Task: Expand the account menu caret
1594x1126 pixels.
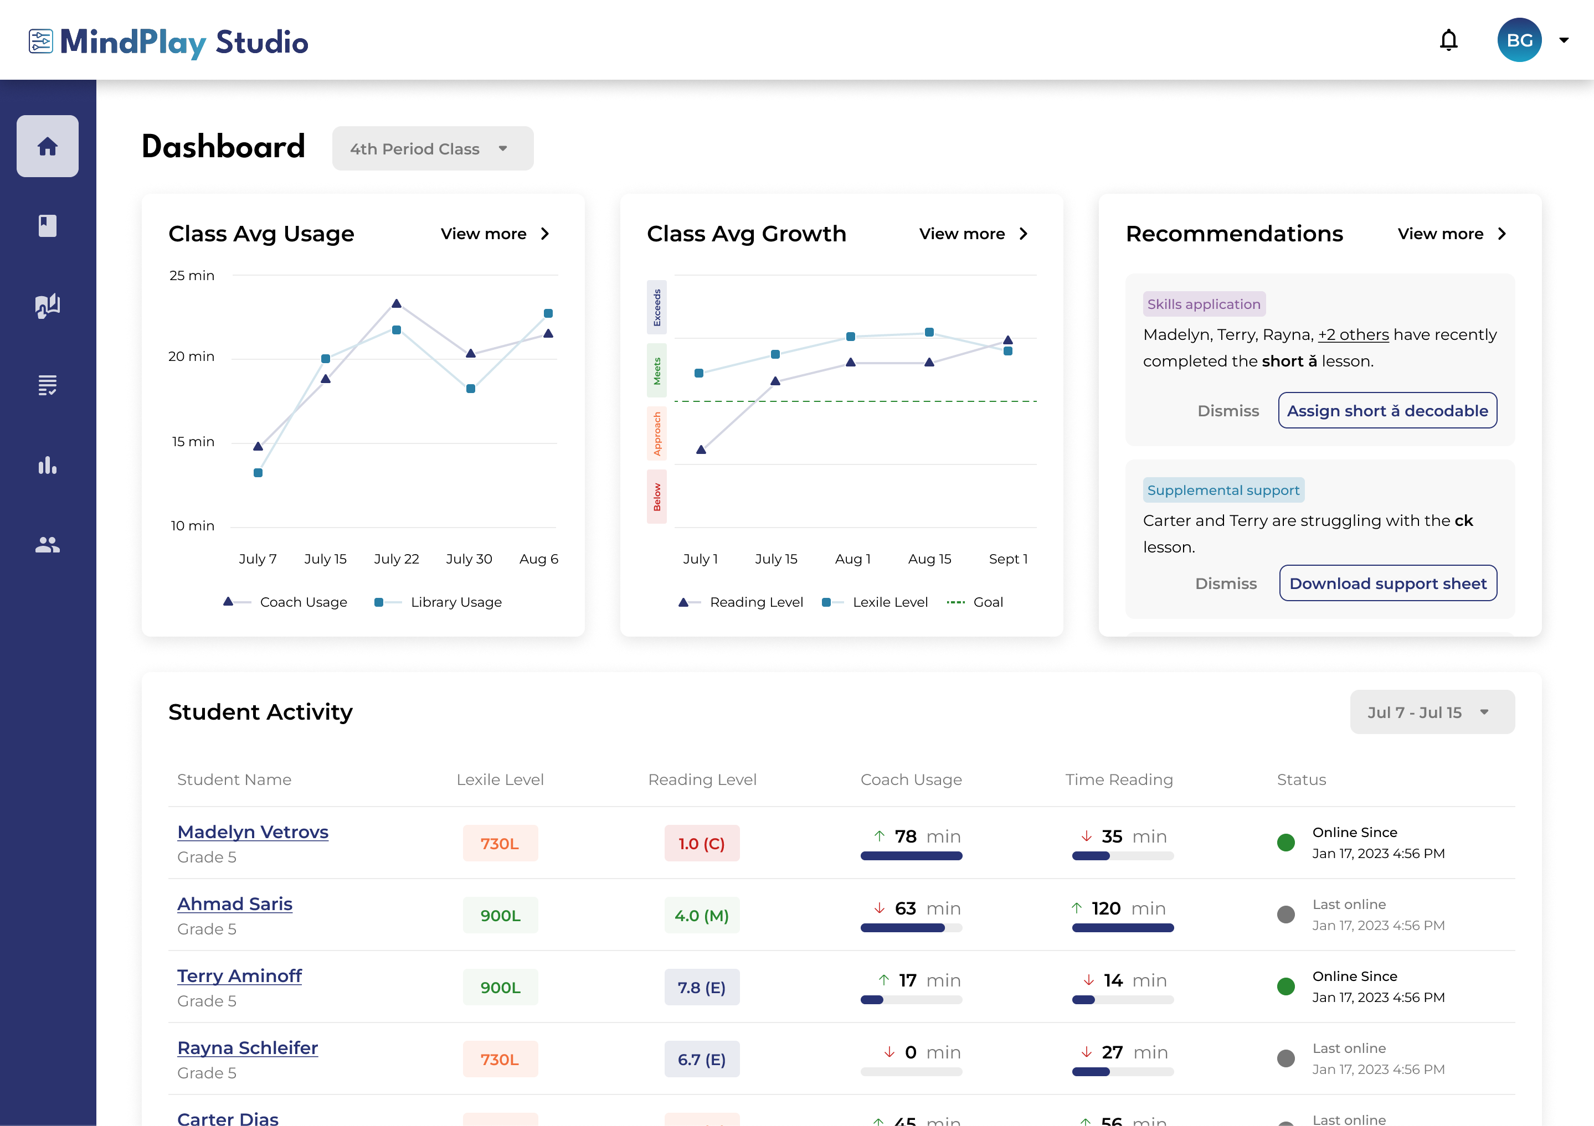Action: pyautogui.click(x=1564, y=40)
